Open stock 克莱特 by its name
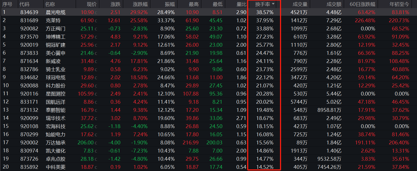This screenshot has height=171, width=417. 53,20
